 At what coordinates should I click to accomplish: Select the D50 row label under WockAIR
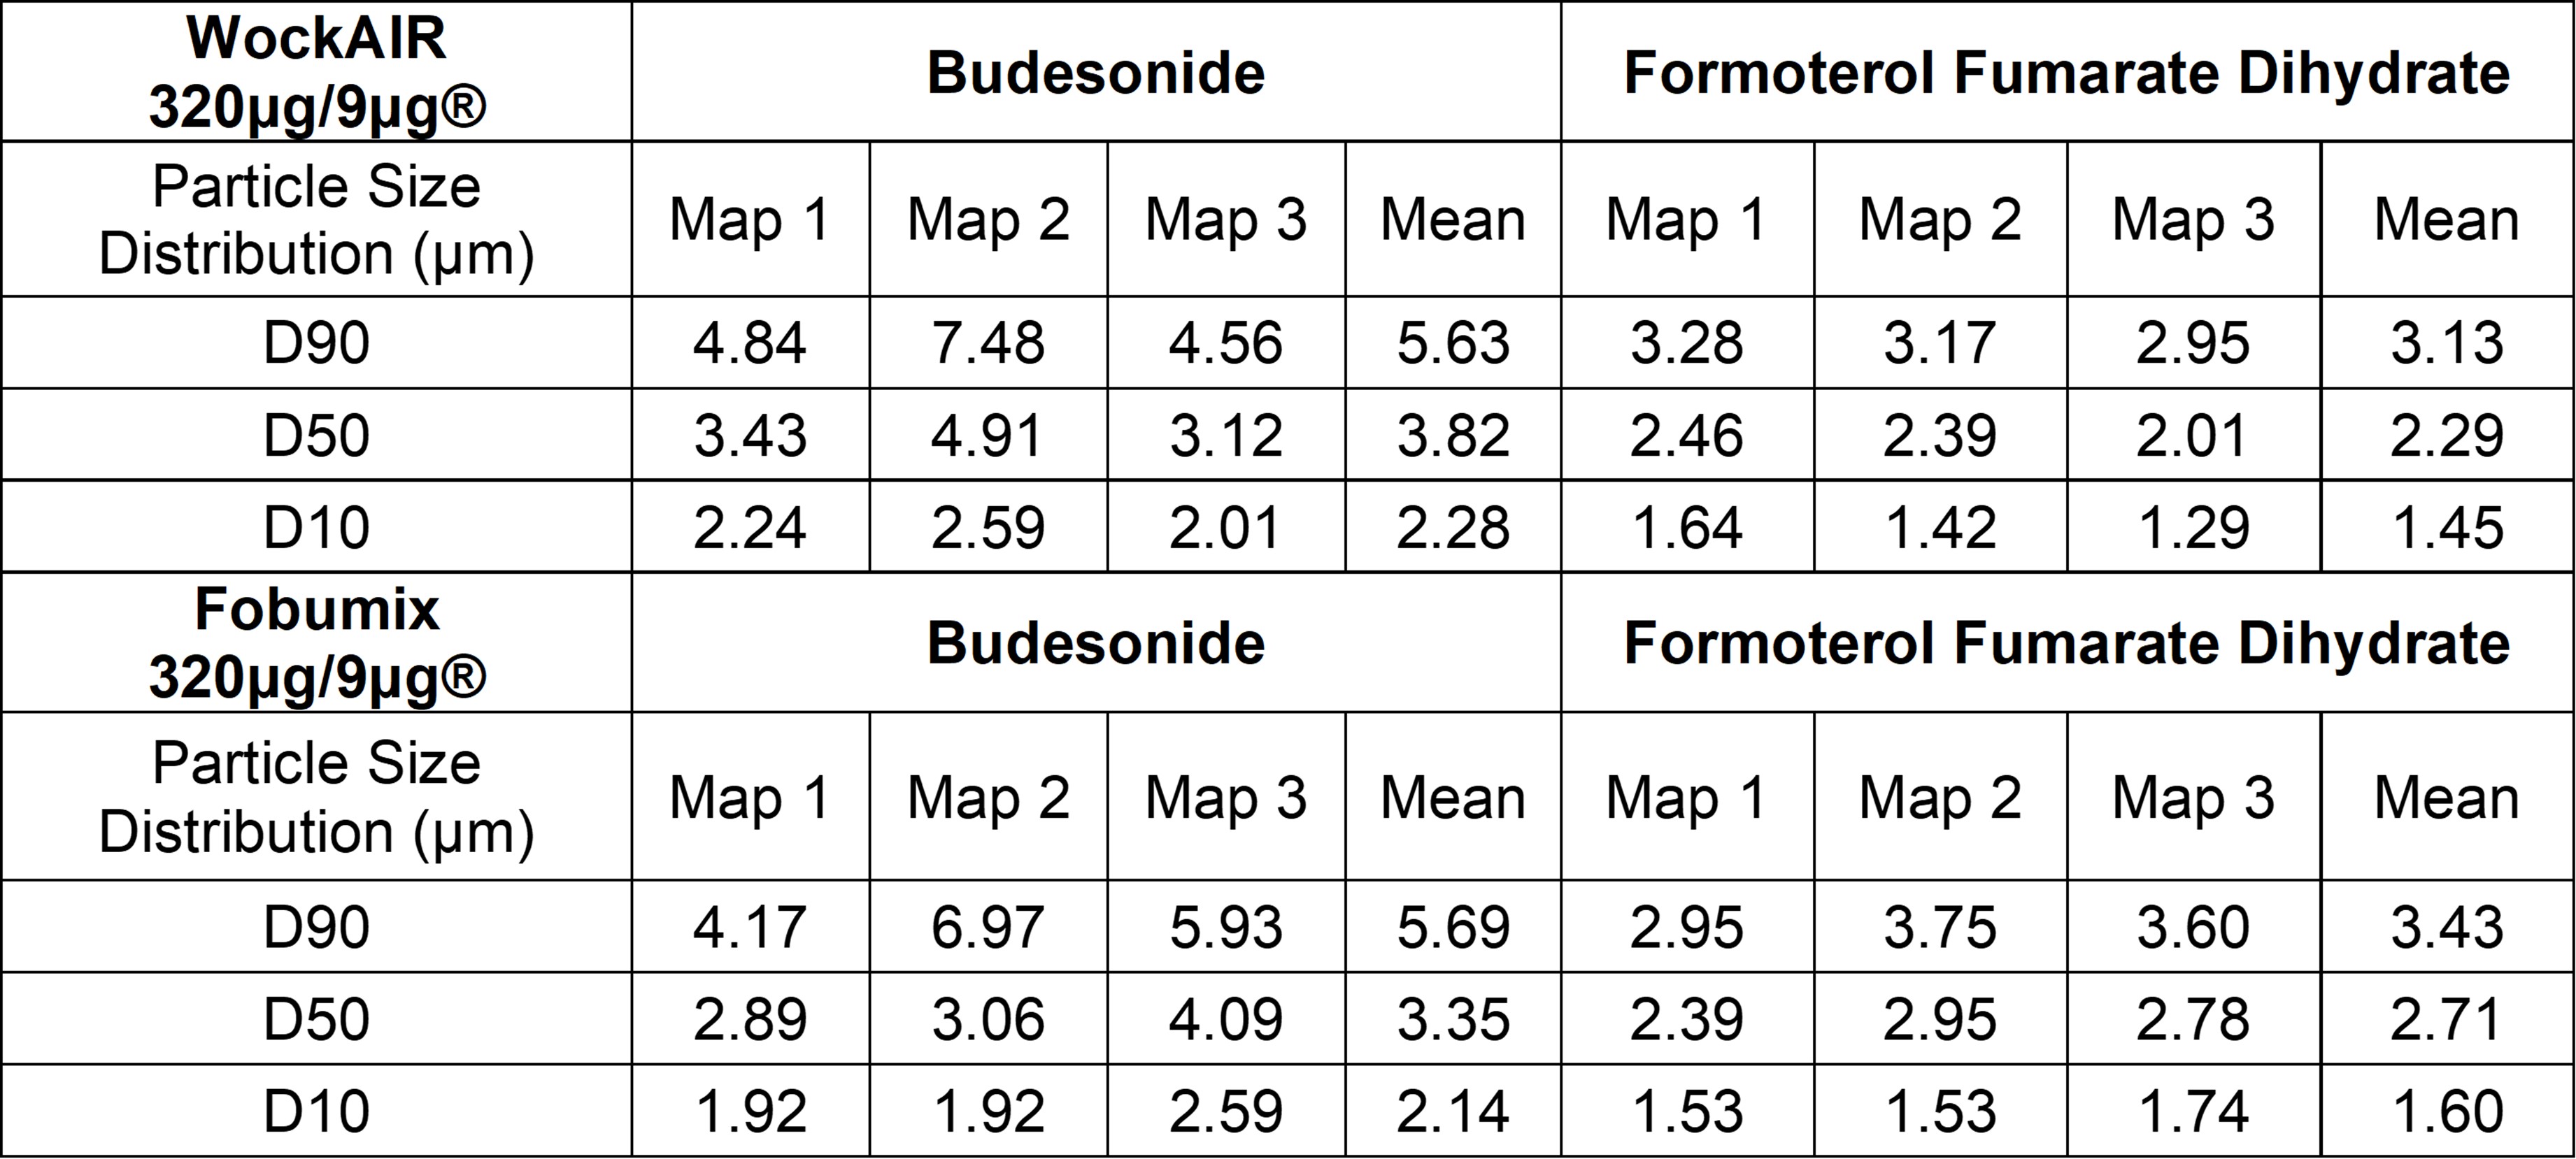click(x=316, y=435)
